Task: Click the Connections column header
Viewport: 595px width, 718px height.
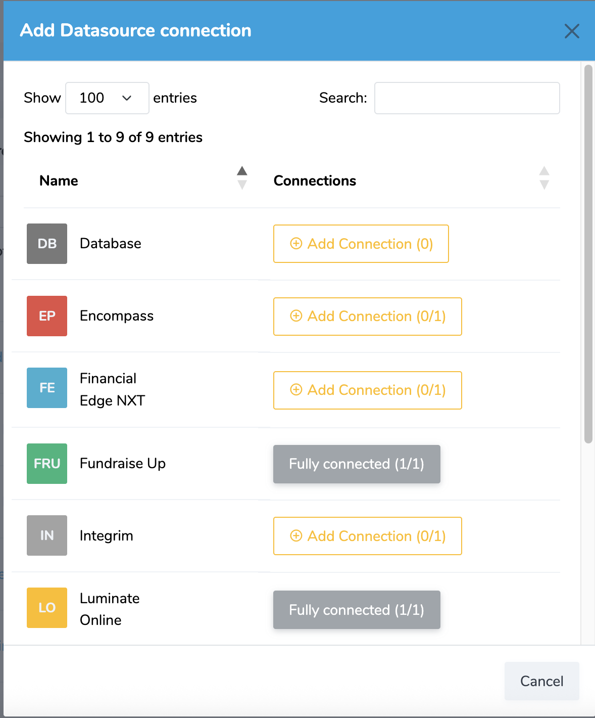Action: (315, 181)
